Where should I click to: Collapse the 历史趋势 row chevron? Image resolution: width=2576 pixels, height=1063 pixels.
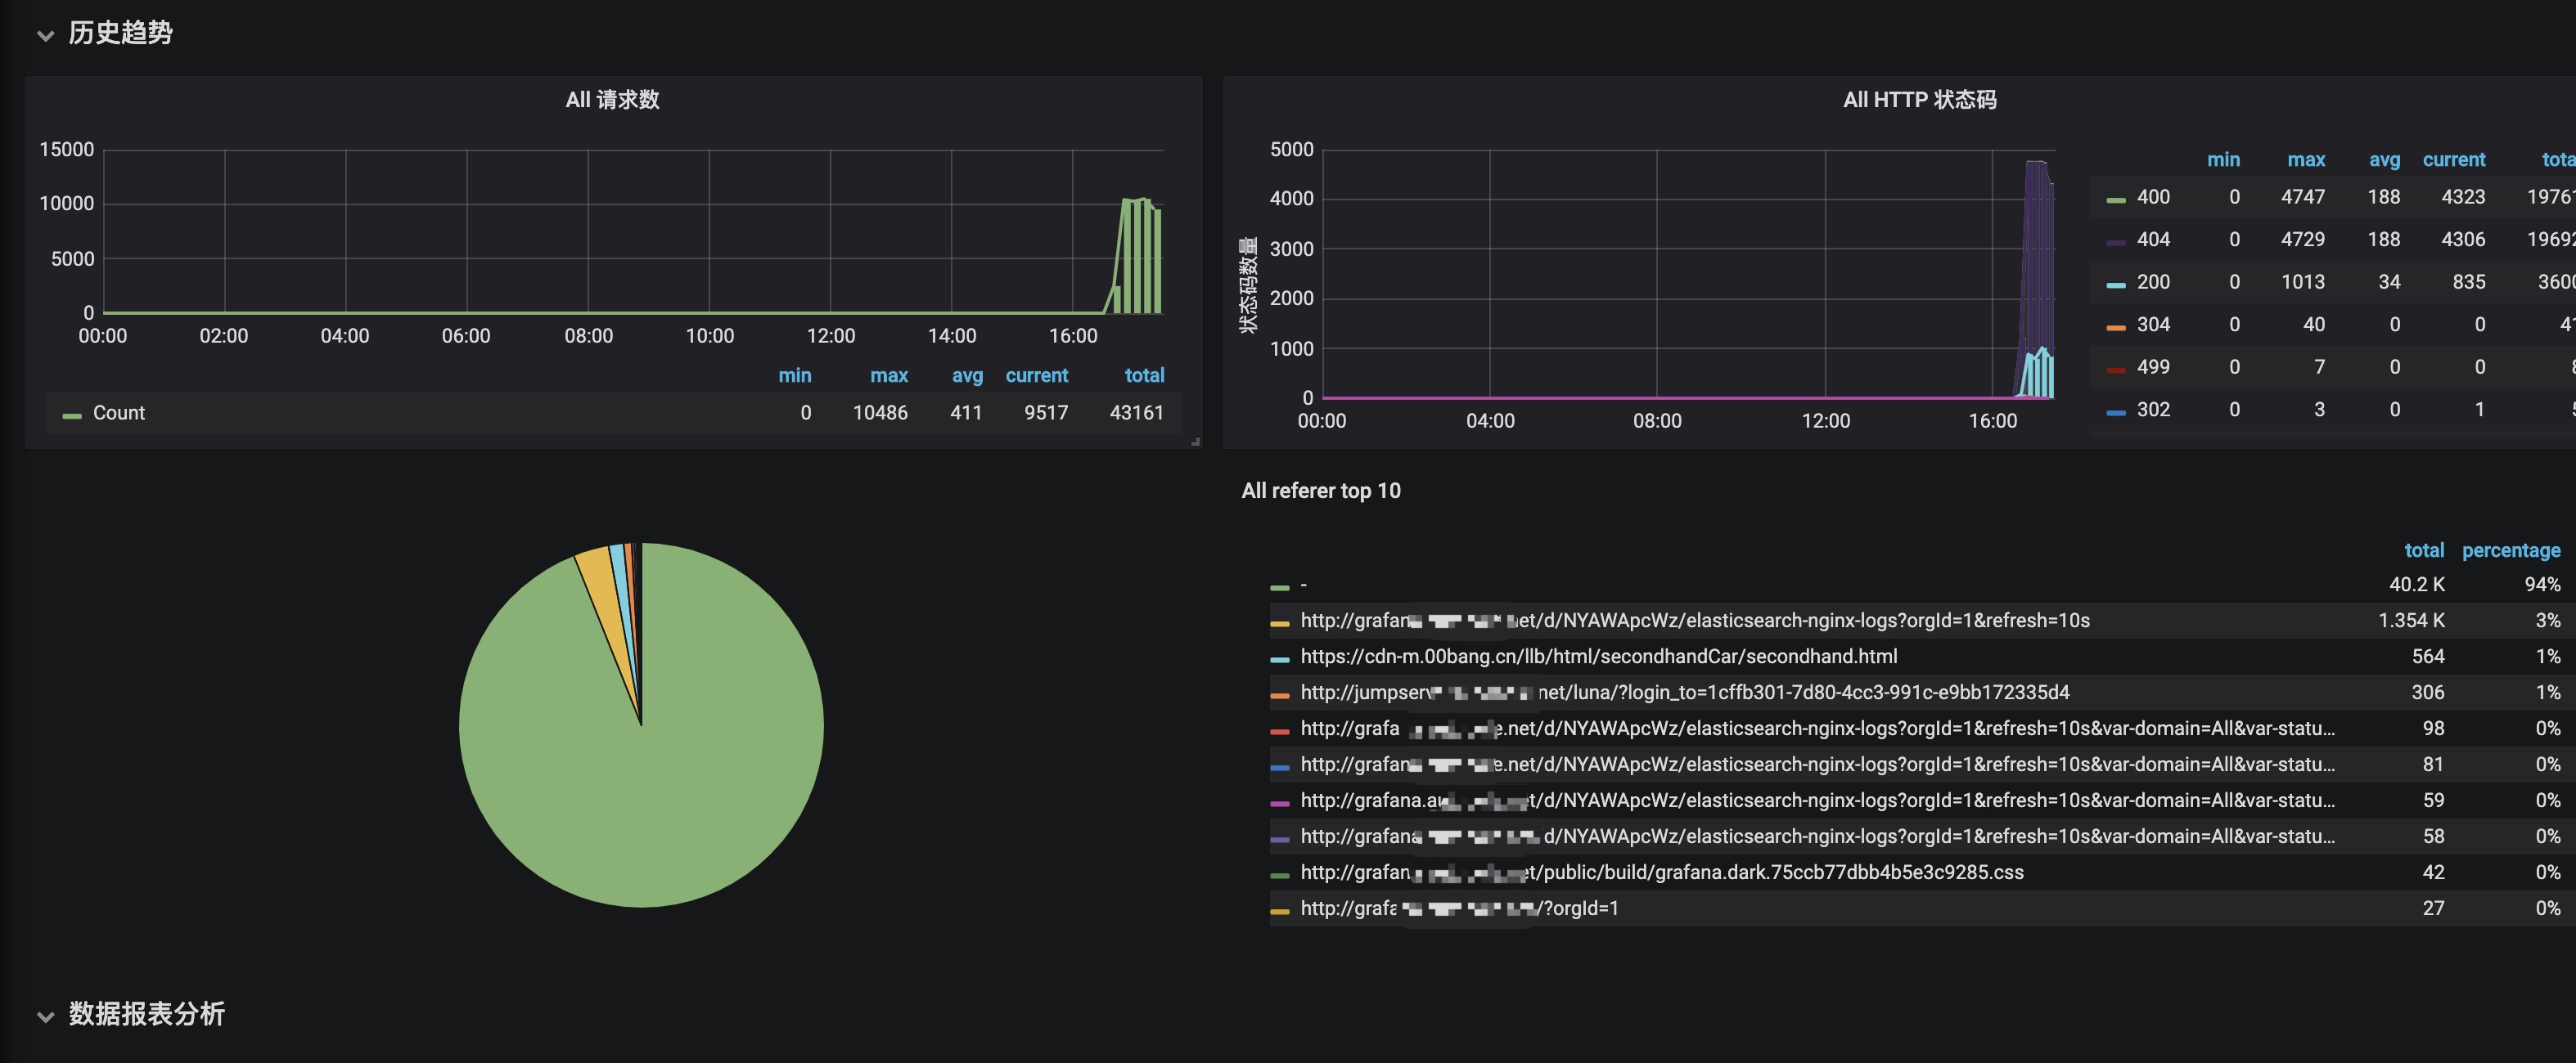45,35
